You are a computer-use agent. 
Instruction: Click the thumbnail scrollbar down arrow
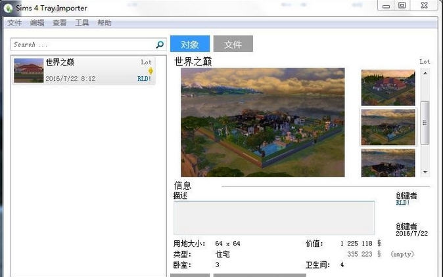[x=425, y=172]
